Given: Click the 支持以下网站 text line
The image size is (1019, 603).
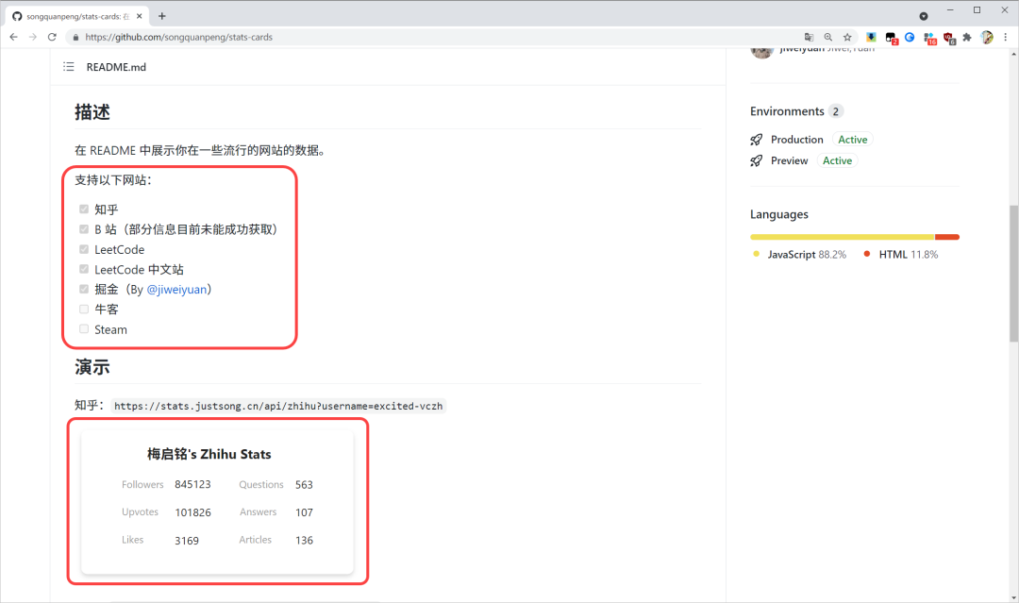Looking at the screenshot, I should pyautogui.click(x=113, y=180).
